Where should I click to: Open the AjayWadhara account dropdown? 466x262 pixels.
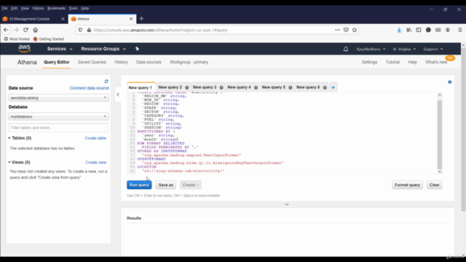[x=371, y=49]
